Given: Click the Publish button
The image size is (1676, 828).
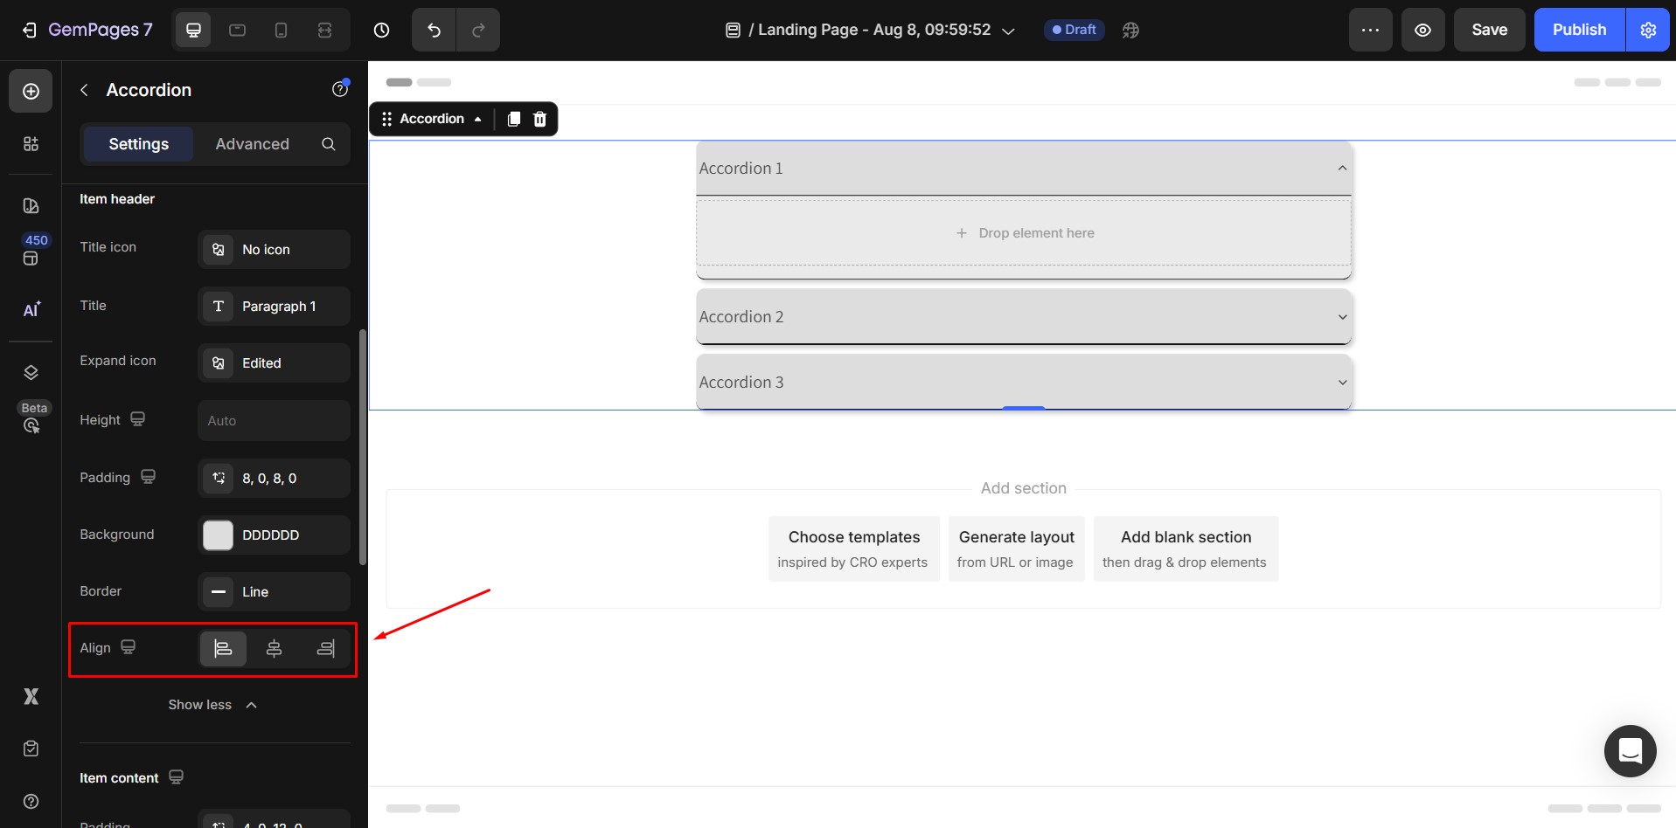Looking at the screenshot, I should tap(1578, 29).
